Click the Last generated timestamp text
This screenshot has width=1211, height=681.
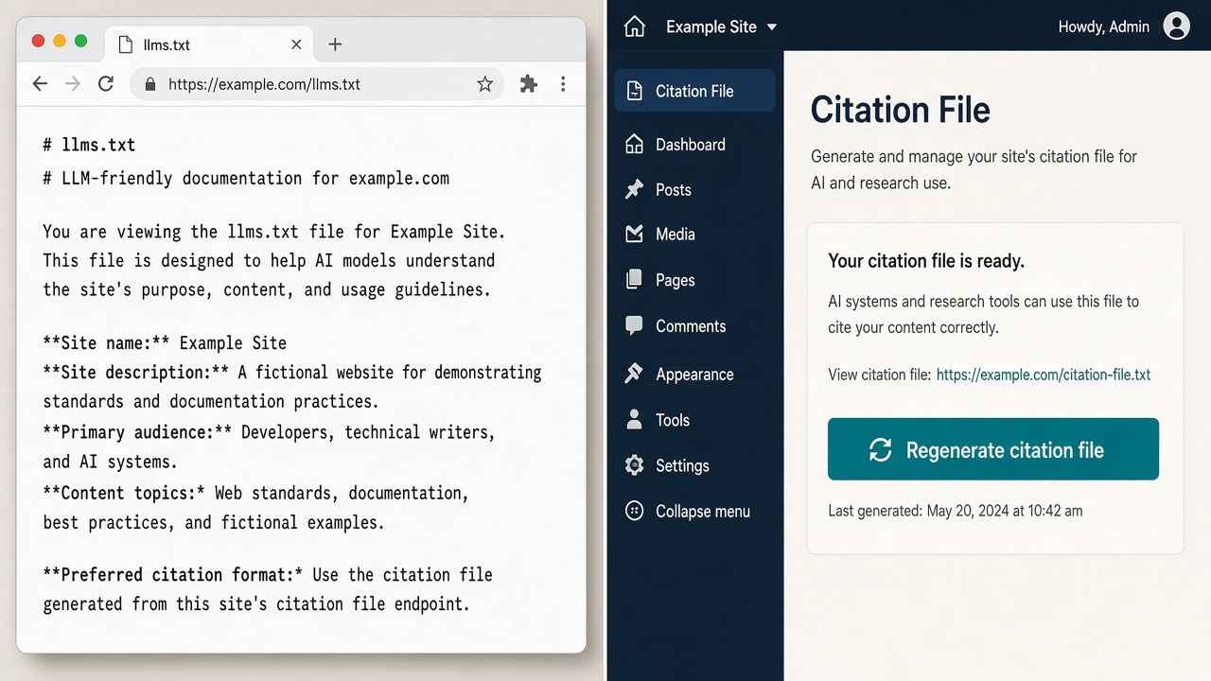pos(956,511)
